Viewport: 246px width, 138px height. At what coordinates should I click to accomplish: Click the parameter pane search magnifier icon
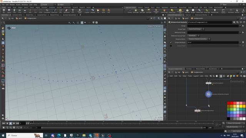click(x=238, y=22)
